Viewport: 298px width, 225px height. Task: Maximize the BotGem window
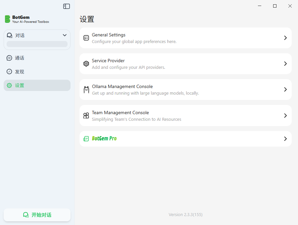pyautogui.click(x=275, y=6)
